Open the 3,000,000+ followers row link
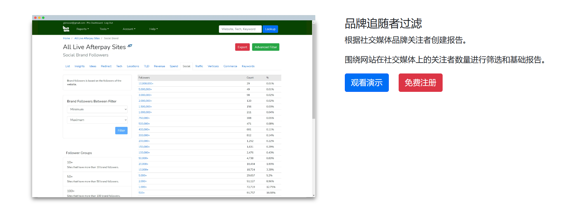Image resolution: width=565 pixels, height=205 pixels. (145, 95)
